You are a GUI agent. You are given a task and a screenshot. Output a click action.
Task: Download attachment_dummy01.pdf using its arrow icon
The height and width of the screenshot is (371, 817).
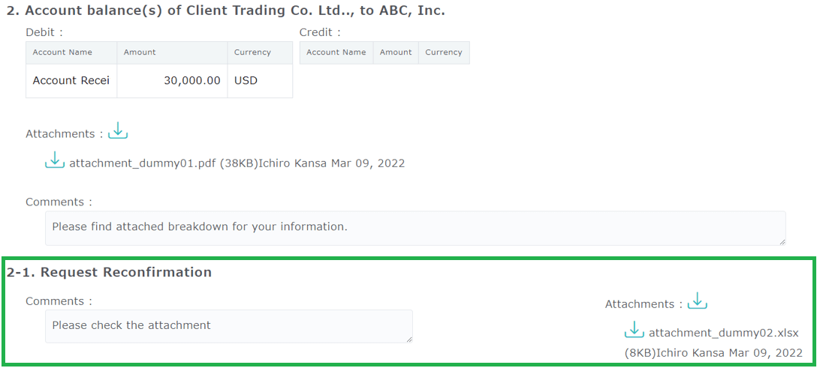[55, 161]
